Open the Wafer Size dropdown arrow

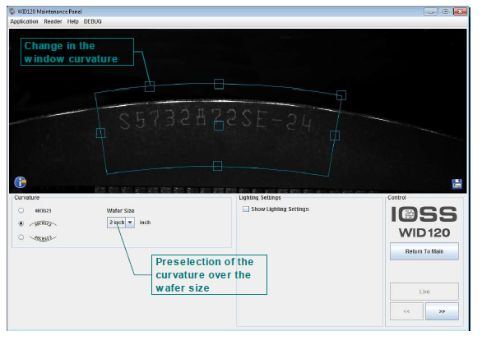130,223
